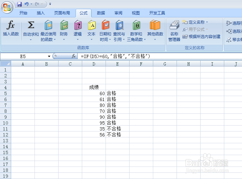Open Date and Time (日期和时间) functions
The width and height of the screenshot is (242, 179).
click(105, 30)
